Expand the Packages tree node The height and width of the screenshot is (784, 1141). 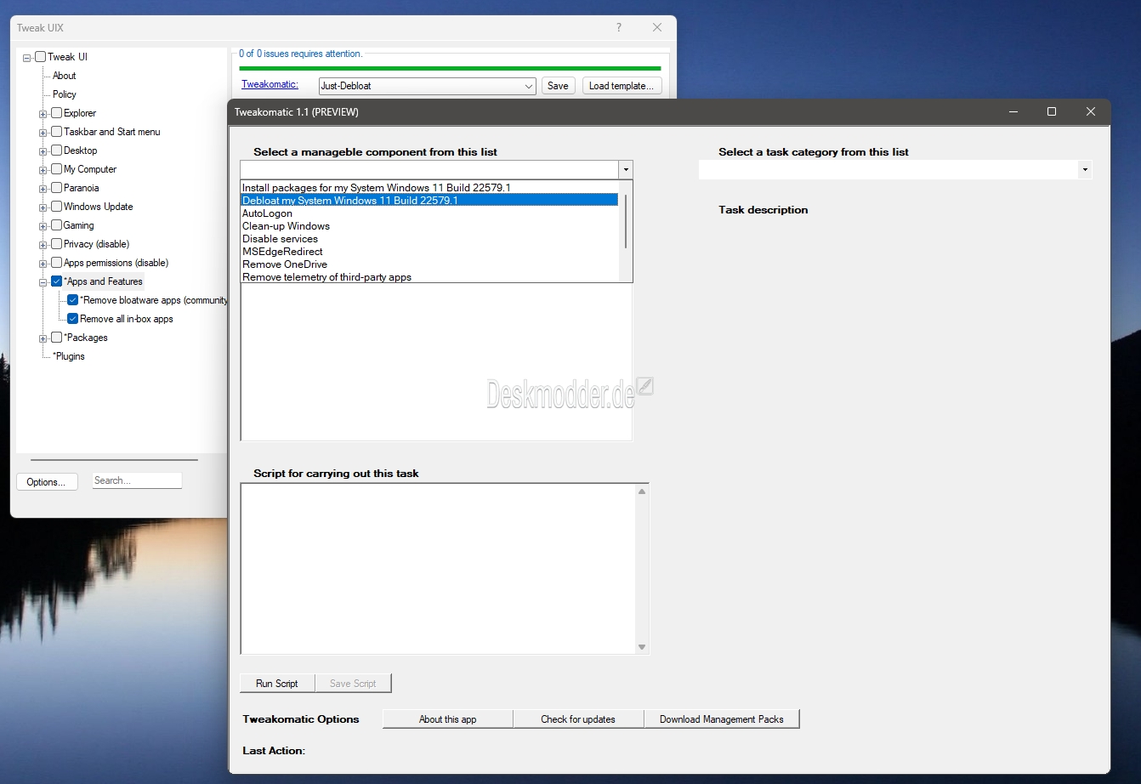pos(43,338)
